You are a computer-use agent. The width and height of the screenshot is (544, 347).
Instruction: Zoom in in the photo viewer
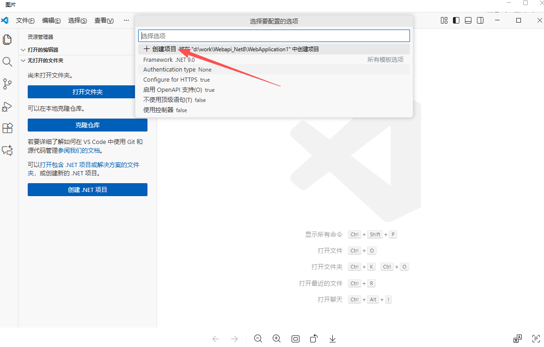click(276, 339)
